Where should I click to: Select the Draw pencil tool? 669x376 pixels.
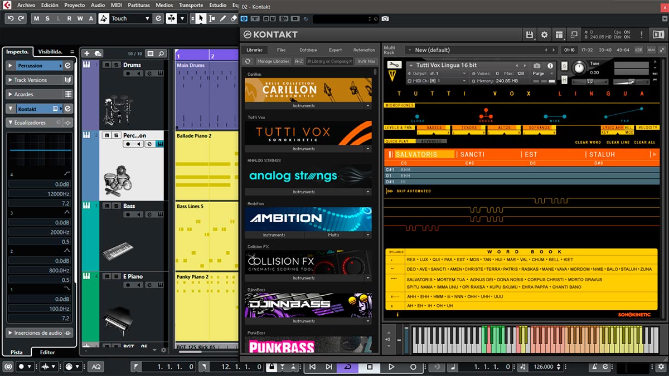click(223, 18)
